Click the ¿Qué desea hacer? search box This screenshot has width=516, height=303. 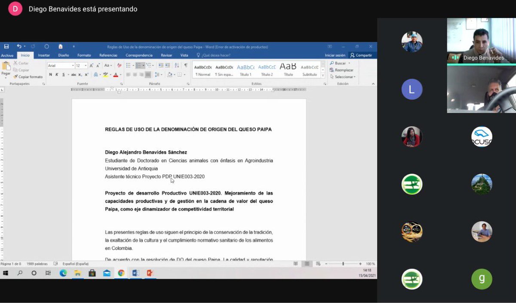[x=213, y=55]
